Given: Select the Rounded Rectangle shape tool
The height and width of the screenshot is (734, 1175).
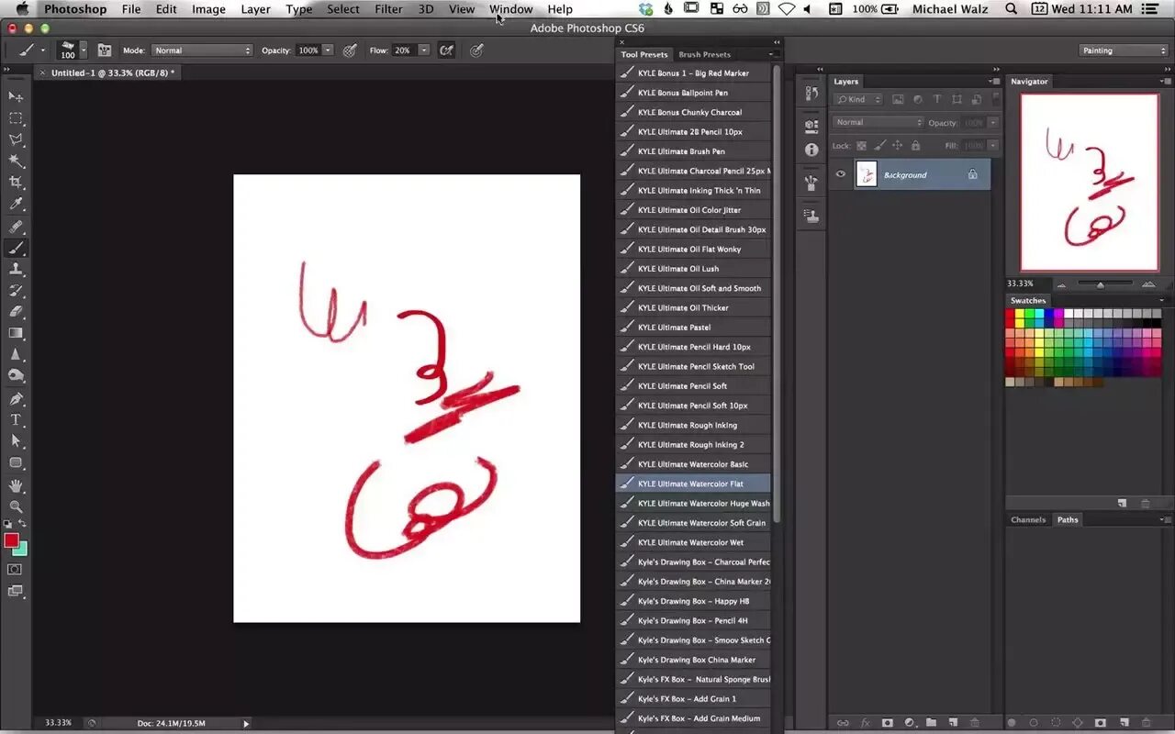Looking at the screenshot, I should click(16, 463).
